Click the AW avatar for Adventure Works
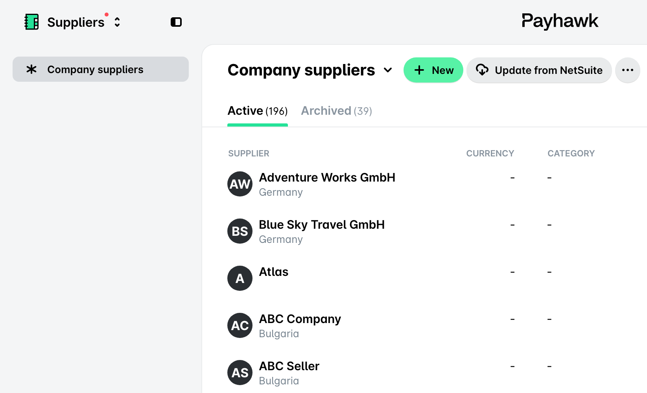 pos(240,184)
